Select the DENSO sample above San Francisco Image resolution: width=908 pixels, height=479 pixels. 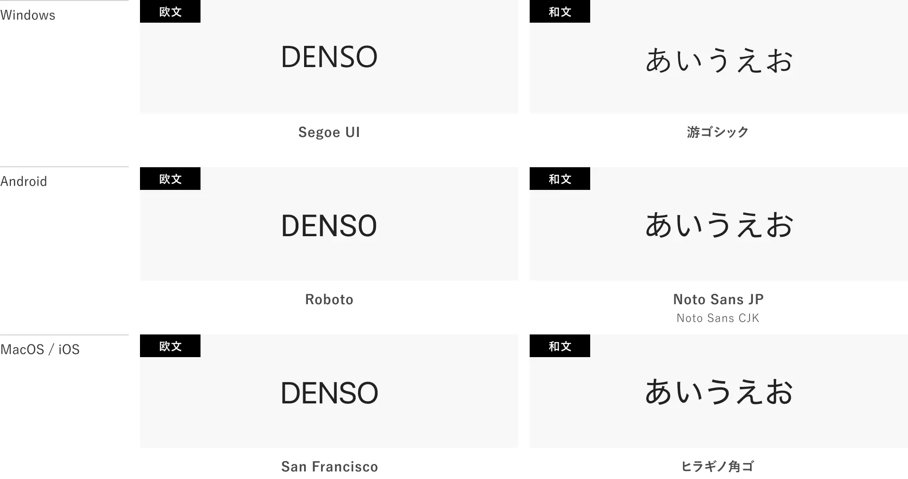tap(329, 393)
